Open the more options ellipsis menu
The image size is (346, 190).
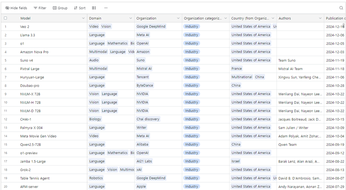[106, 8]
